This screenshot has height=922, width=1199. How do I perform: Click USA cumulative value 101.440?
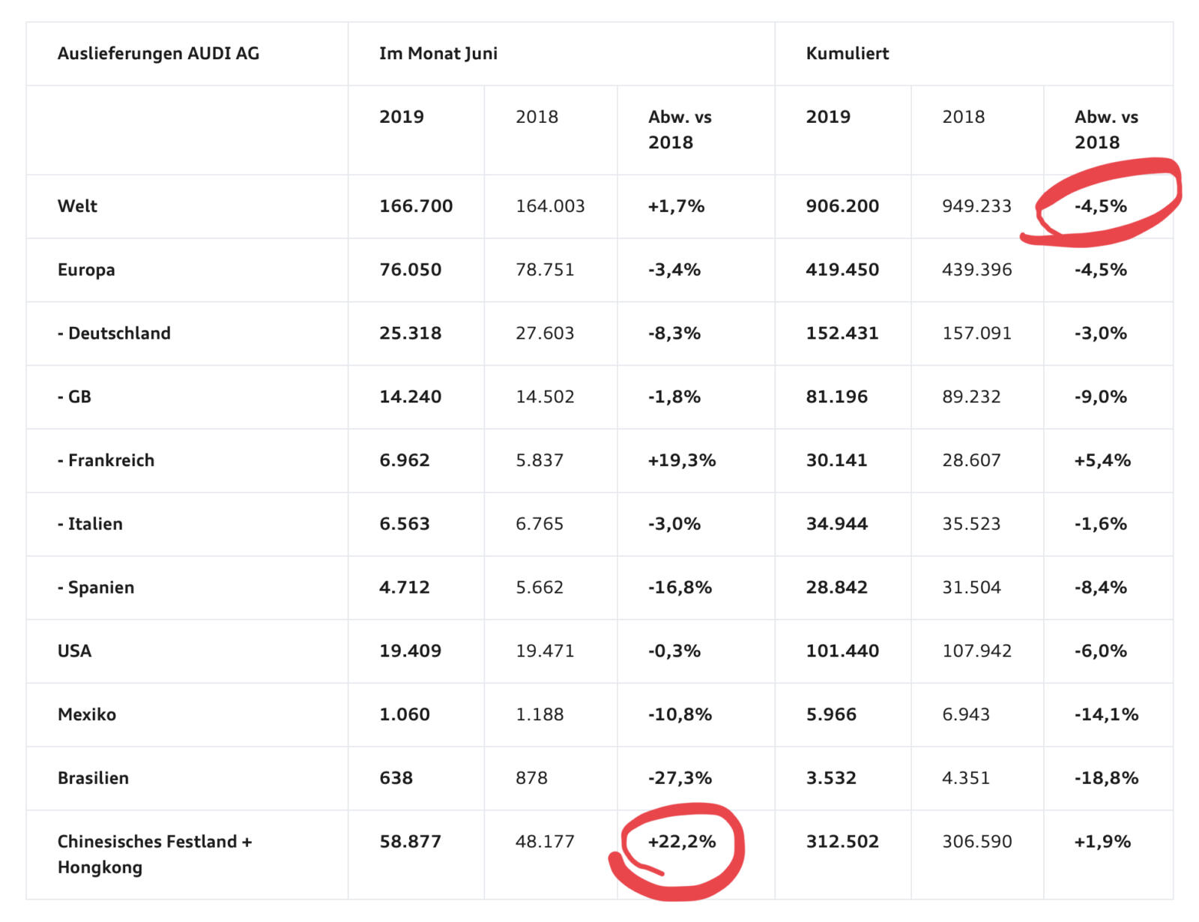842,651
